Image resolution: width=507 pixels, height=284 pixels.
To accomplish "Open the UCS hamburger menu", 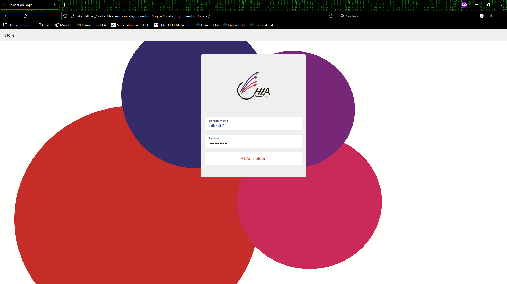I will [x=497, y=35].
